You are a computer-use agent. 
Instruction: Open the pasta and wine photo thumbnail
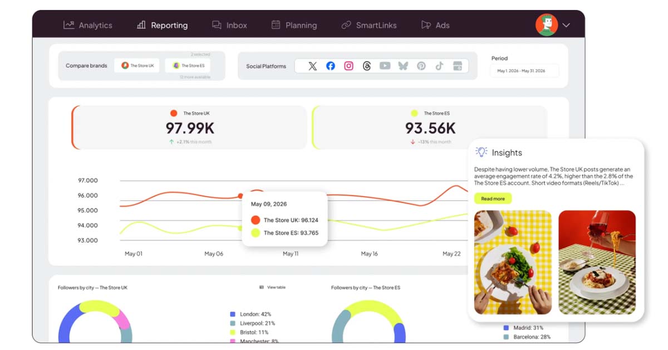[x=597, y=262]
